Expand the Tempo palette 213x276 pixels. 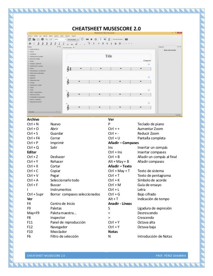click(x=32, y=88)
